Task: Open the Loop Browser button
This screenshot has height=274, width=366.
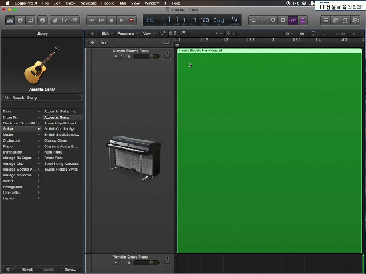Action: [345, 21]
